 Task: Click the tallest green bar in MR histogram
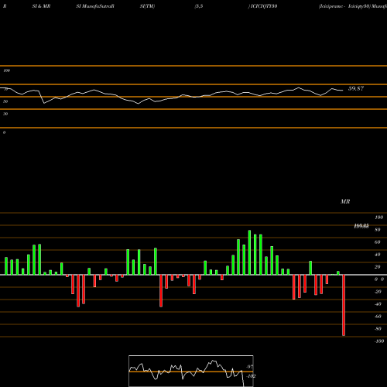249,252
